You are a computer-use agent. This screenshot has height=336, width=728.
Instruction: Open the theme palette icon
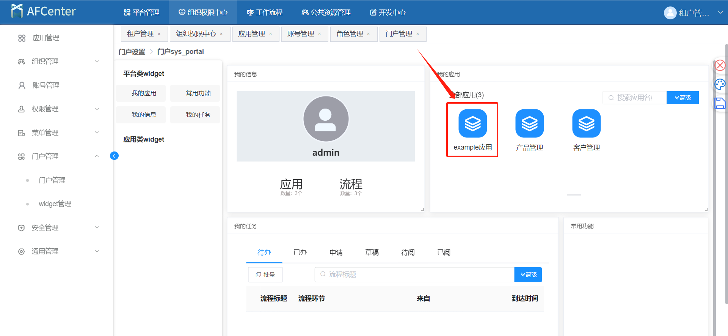pyautogui.click(x=720, y=84)
